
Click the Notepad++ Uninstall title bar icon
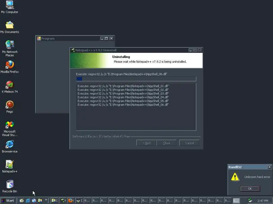(73, 50)
